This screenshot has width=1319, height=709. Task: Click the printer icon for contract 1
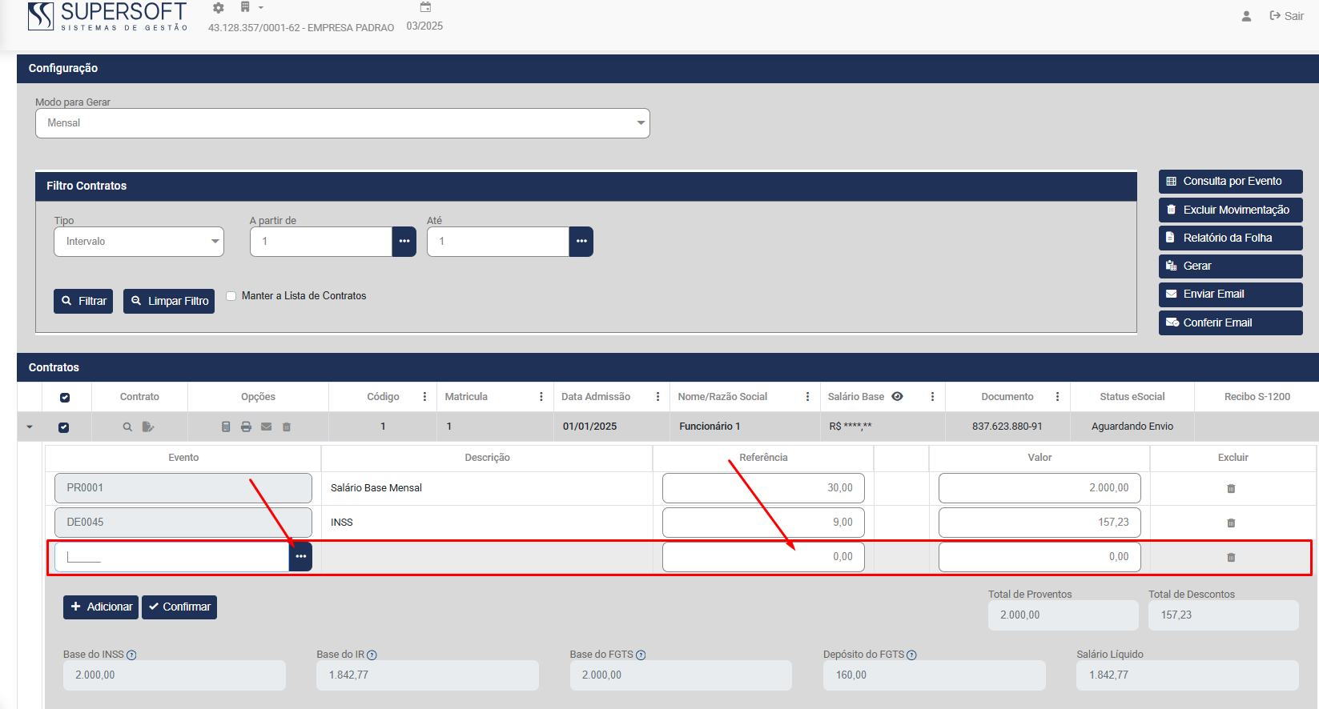pos(246,427)
